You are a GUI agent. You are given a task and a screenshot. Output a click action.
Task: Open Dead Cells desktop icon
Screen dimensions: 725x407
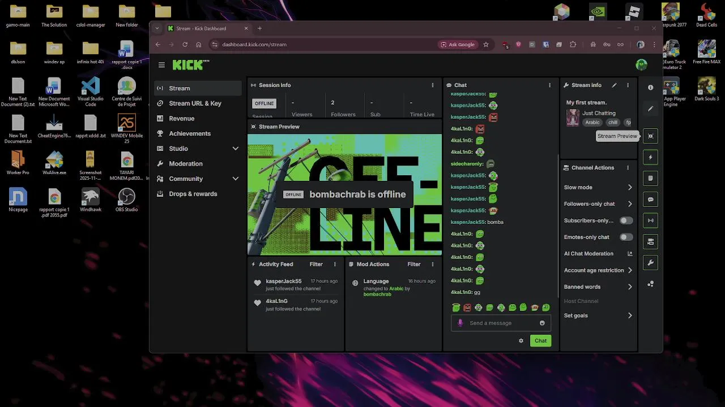click(x=707, y=15)
